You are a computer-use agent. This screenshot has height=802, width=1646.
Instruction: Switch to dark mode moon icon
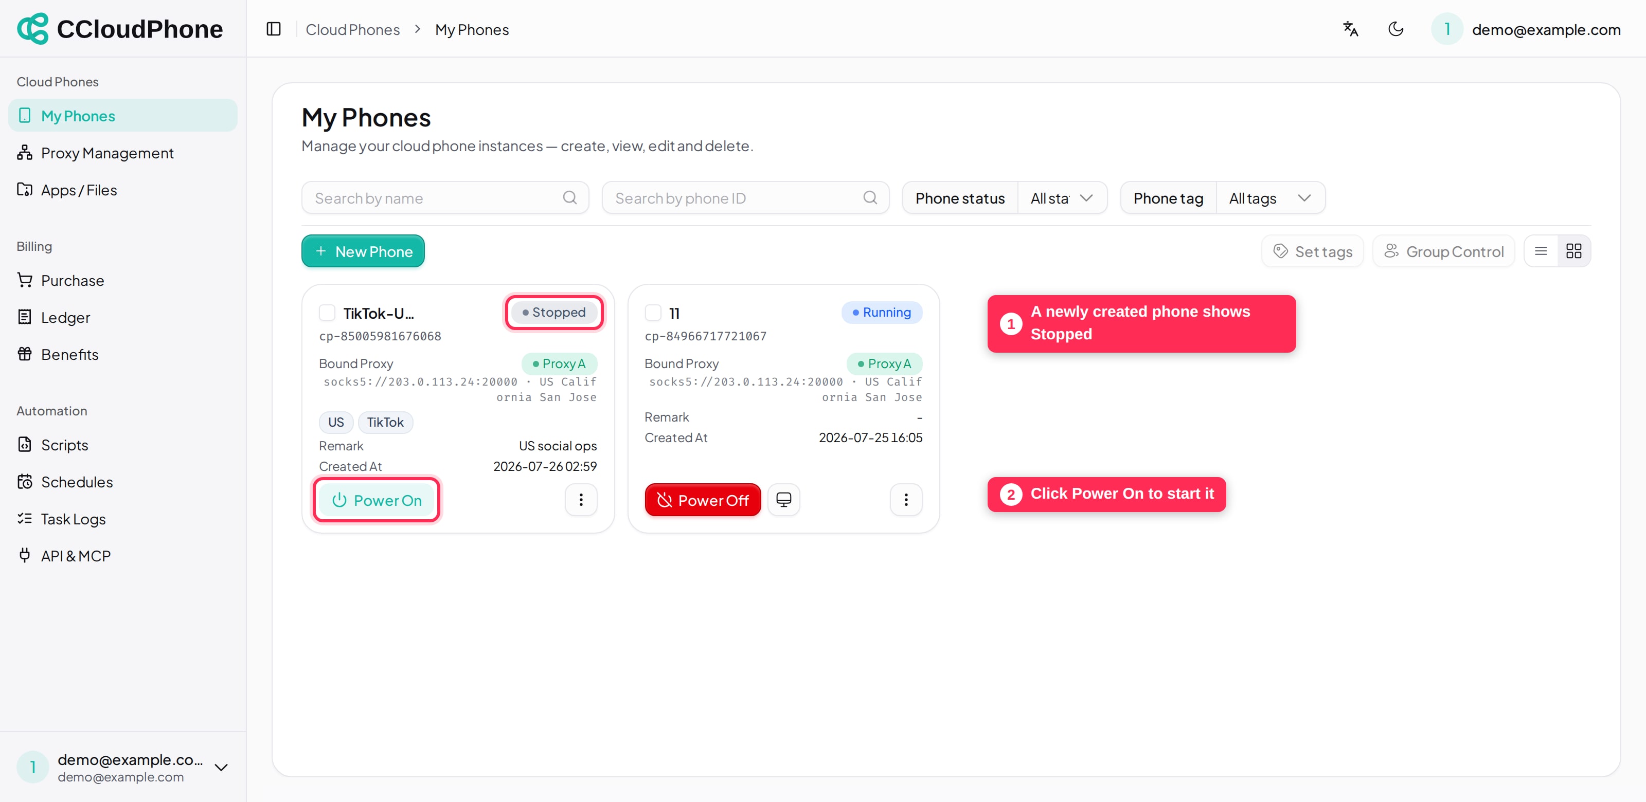(x=1395, y=29)
